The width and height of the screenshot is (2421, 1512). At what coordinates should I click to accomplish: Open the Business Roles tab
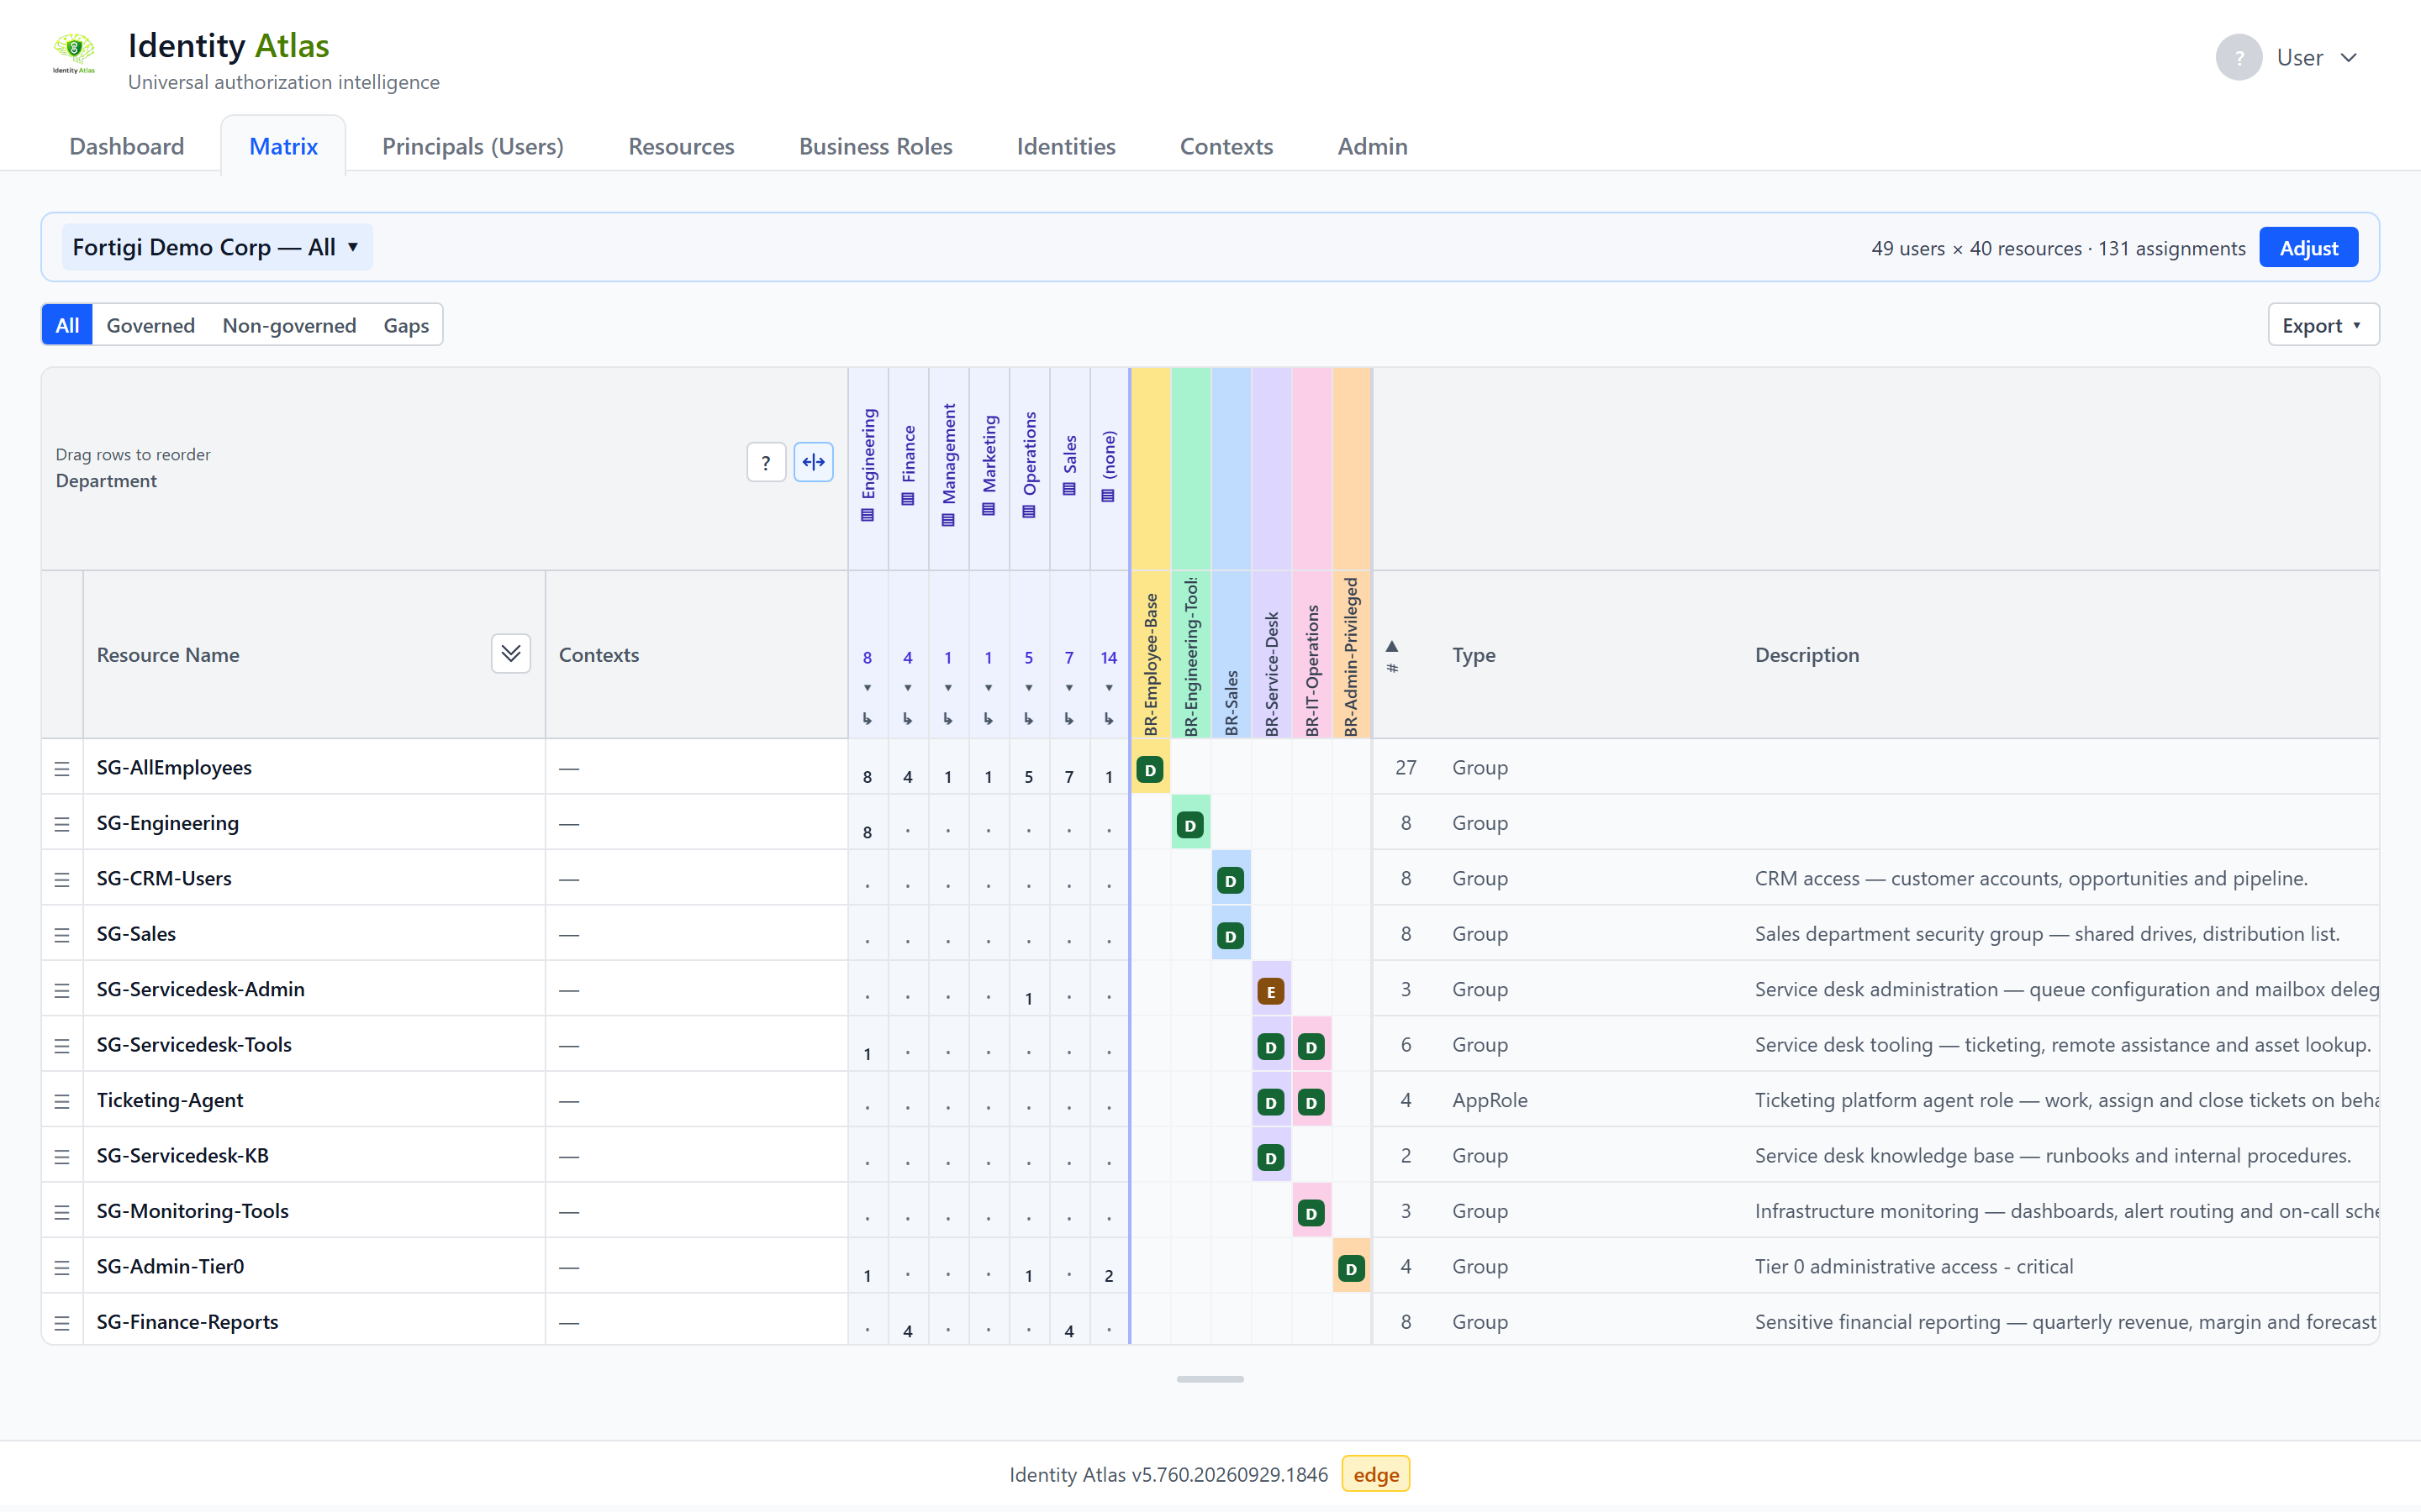(875, 146)
